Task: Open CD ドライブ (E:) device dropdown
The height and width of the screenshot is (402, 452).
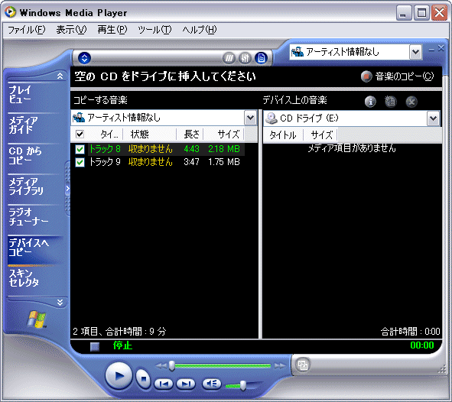Action: click(x=434, y=118)
